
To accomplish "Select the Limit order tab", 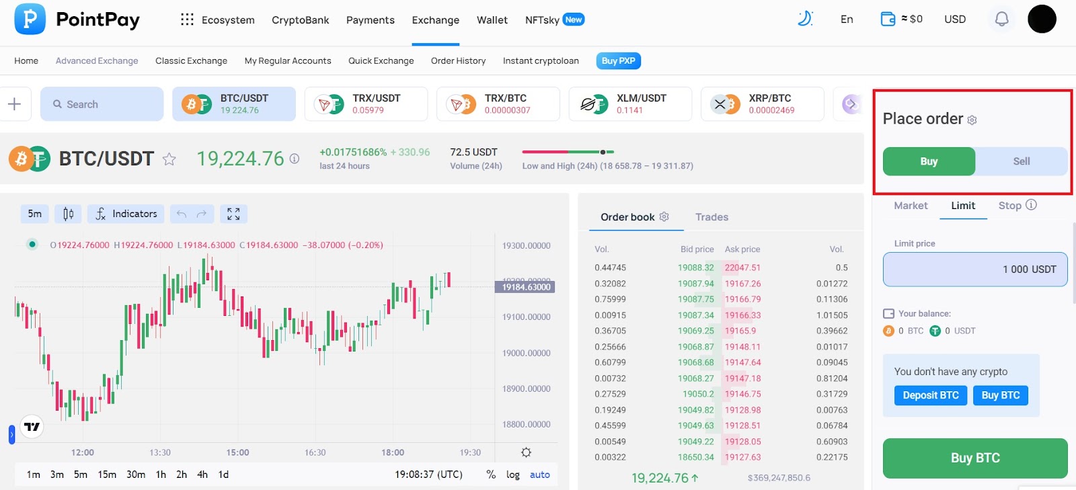I will [963, 206].
